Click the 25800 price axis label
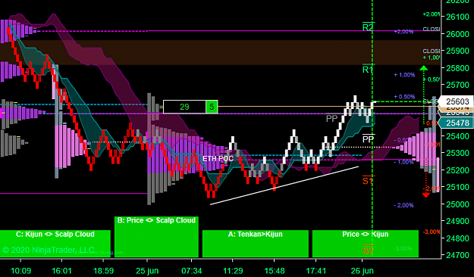The width and height of the screenshot is (474, 277). [457, 68]
